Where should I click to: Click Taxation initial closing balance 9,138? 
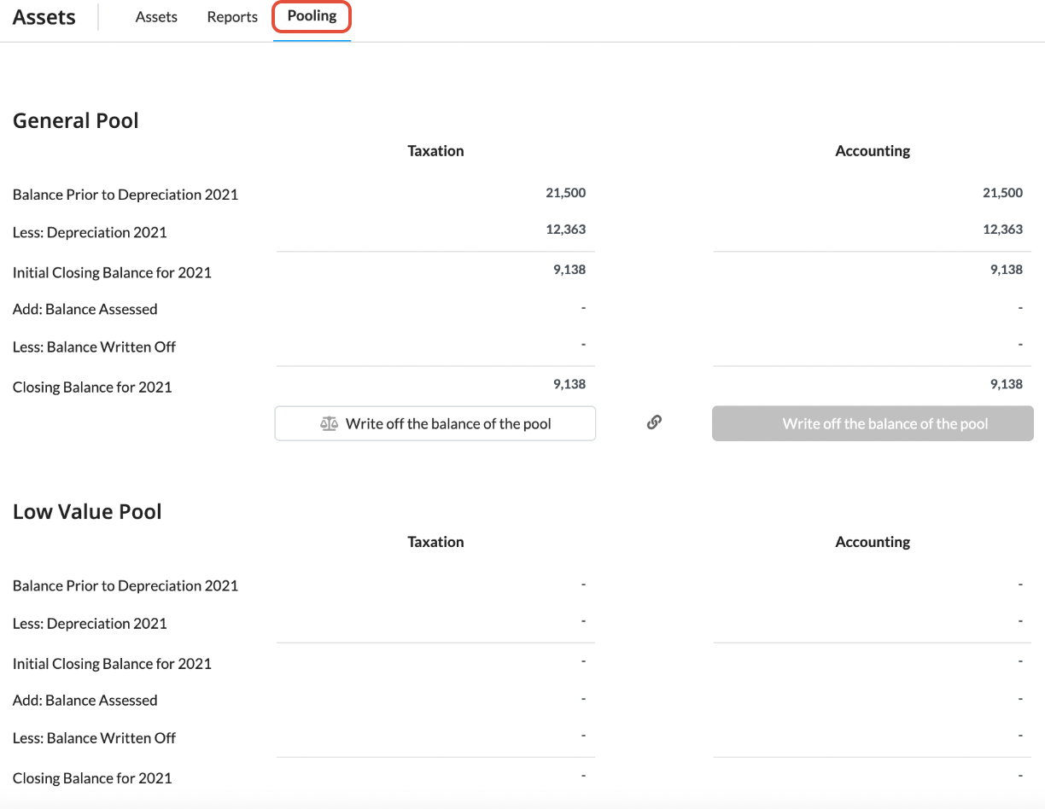click(x=569, y=270)
